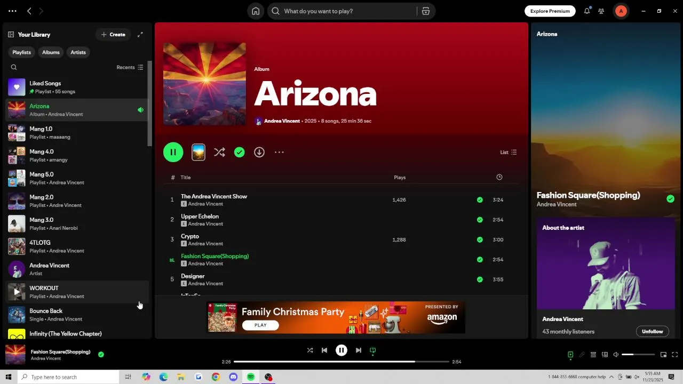This screenshot has width=683, height=384.
Task: Click the Spotify icon in Windows taskbar
Action: click(250, 377)
